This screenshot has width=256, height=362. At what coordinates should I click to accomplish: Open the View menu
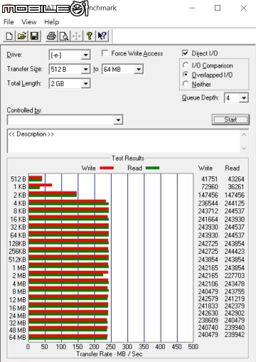29,22
